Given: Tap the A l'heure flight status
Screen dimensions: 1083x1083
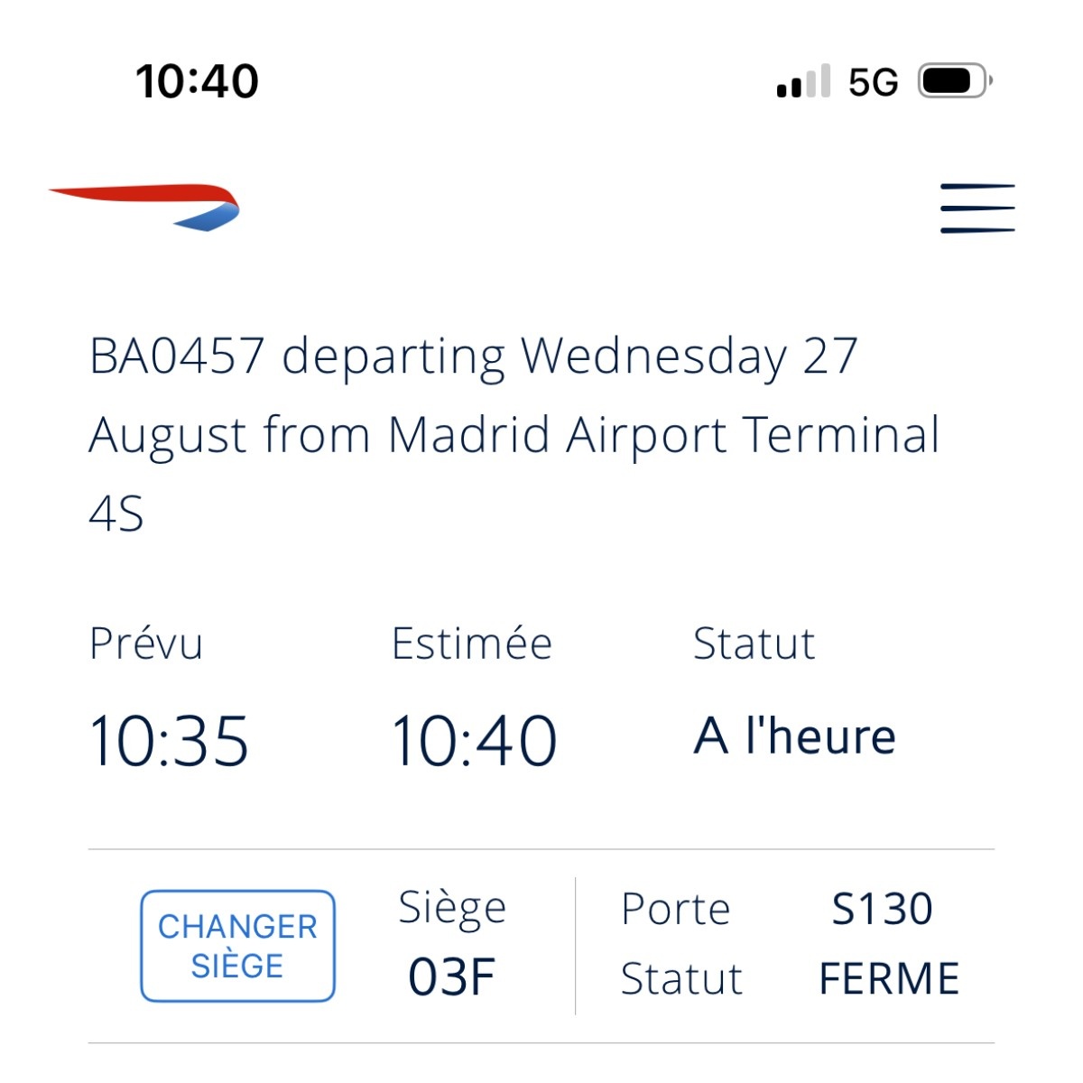Looking at the screenshot, I should tap(794, 736).
